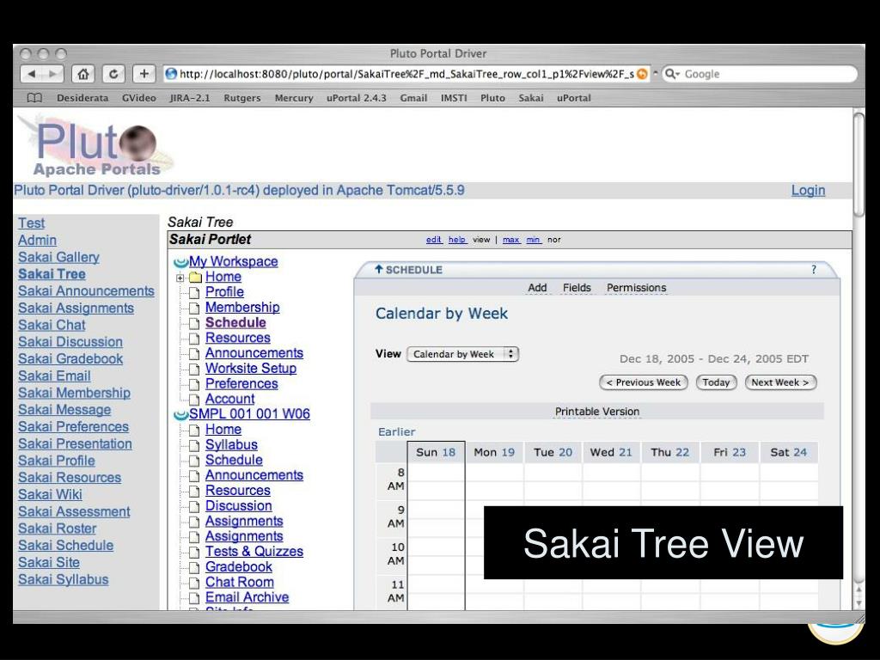Click the folder icon next to My Workspace Home
The image size is (880, 660).
tap(195, 278)
